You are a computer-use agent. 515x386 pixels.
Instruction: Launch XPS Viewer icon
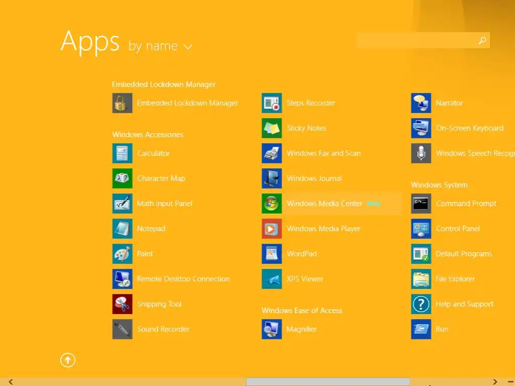coord(272,279)
